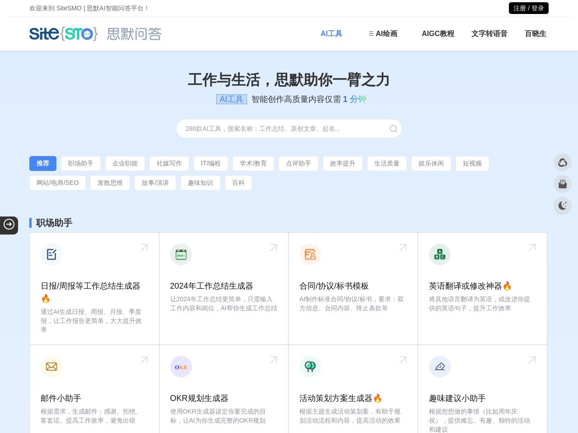The width and height of the screenshot is (578, 433).
Task: Expand the AI绘画 navigation menu
Action: point(383,34)
